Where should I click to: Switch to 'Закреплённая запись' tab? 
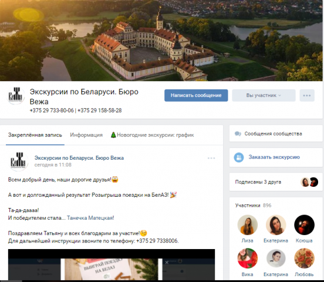pyautogui.click(x=35, y=135)
